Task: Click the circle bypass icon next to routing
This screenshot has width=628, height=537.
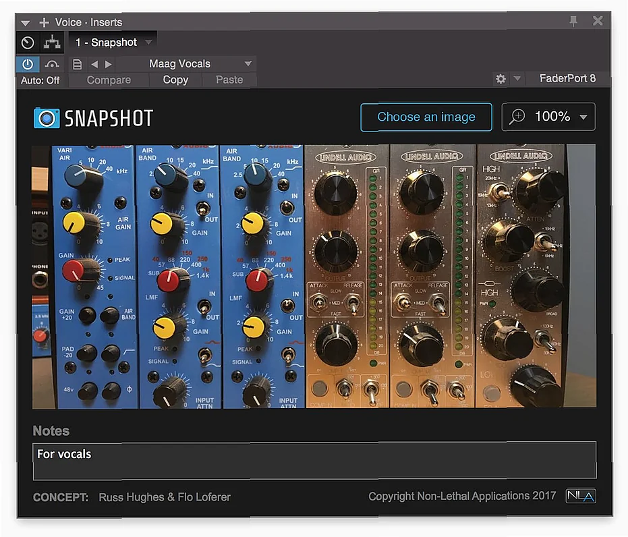Action: (28, 42)
